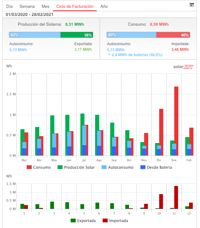Click the Importada bar for month 12

[191, 206]
